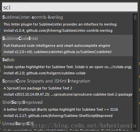Click the Sublime-ShellScriptImproved install v1.2.17 line
This screenshot has height=132, width=140.
pos(58,116)
